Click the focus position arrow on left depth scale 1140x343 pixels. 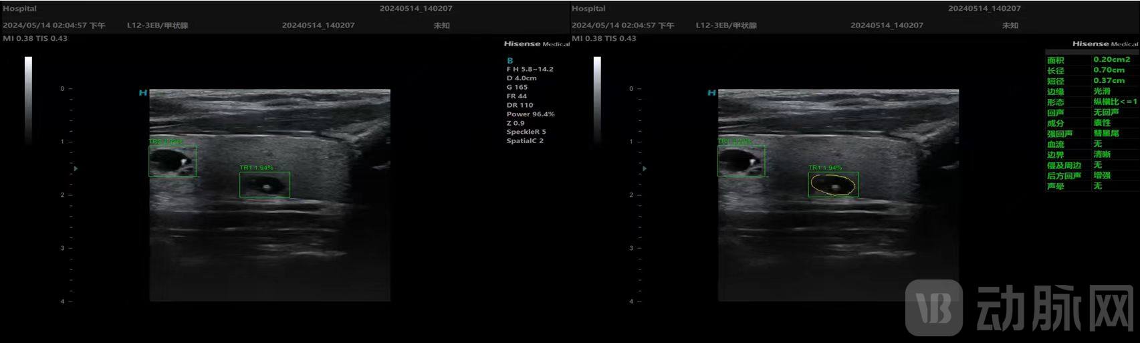pos(76,168)
